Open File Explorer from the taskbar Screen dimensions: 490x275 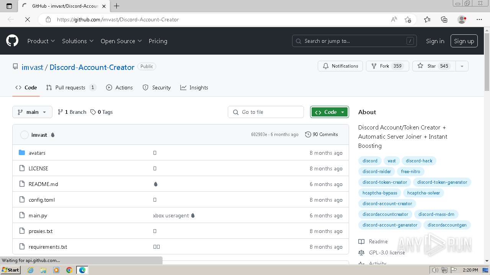(43, 270)
